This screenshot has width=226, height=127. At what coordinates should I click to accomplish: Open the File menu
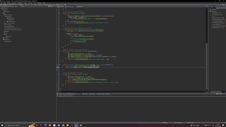(1, 3)
